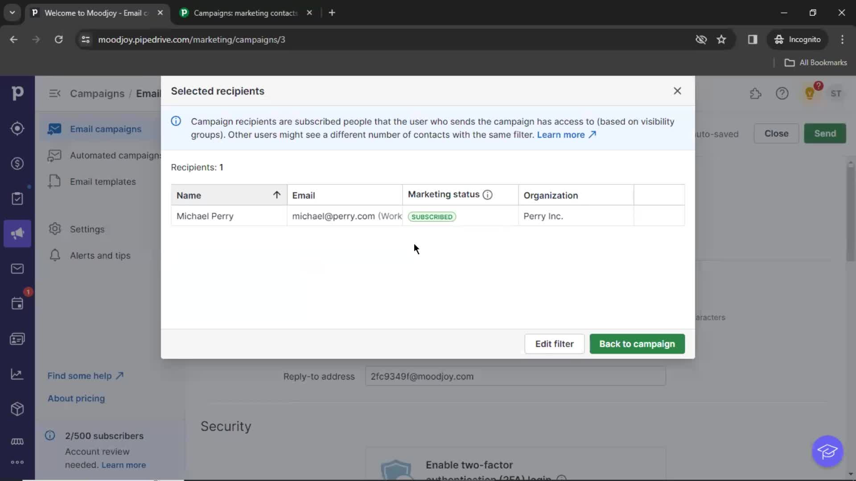Reload the current page

coord(58,40)
